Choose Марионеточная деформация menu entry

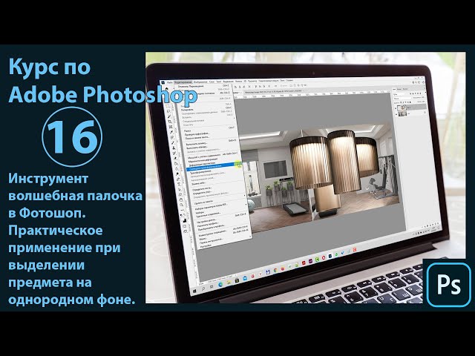[x=203, y=160]
